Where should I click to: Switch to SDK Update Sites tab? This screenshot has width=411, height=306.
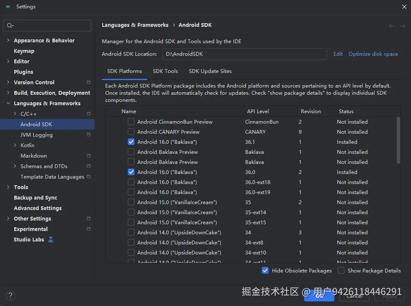pos(210,71)
